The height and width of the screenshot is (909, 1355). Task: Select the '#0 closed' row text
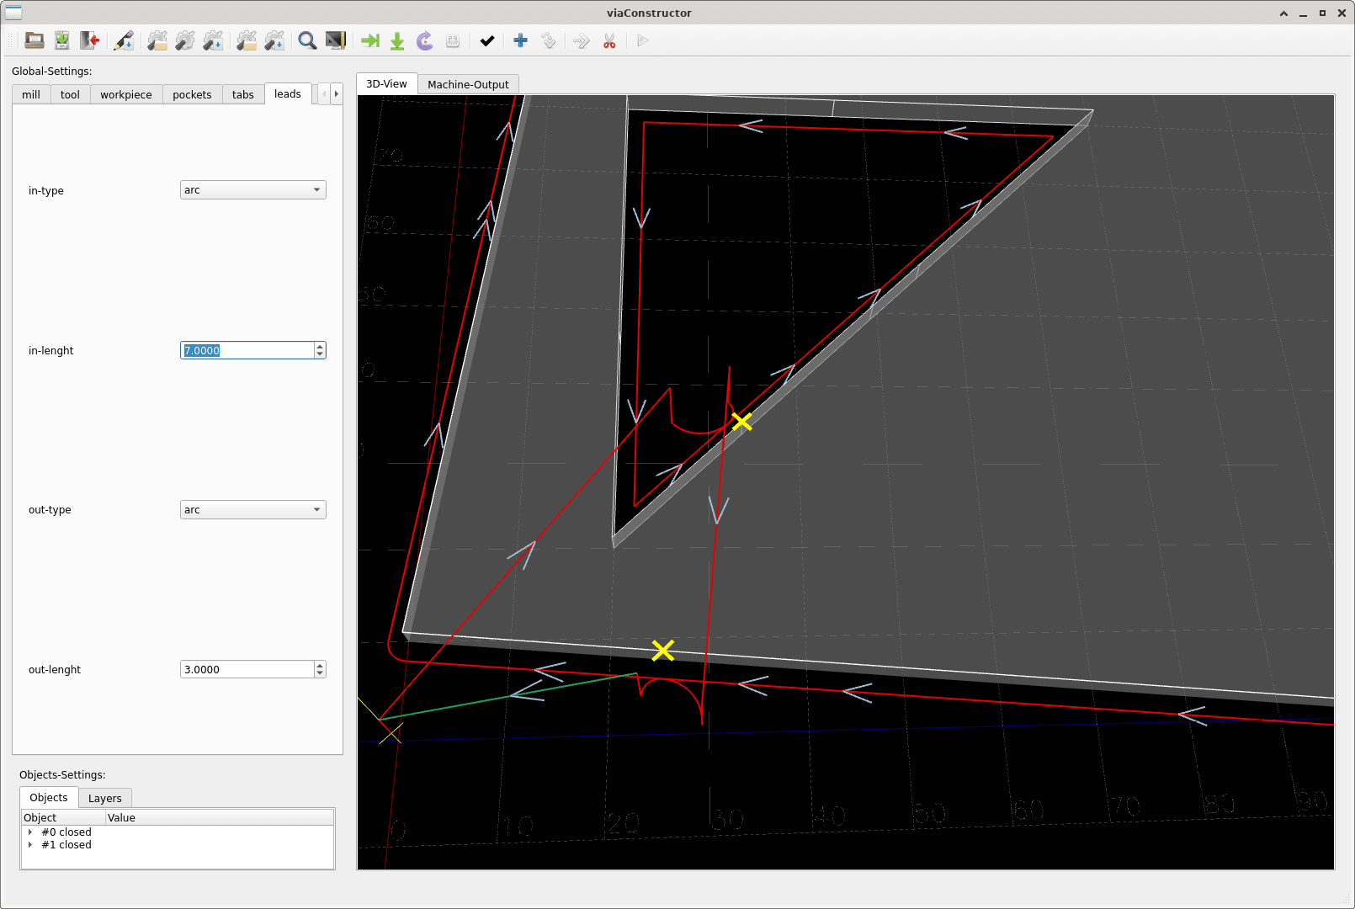66,832
